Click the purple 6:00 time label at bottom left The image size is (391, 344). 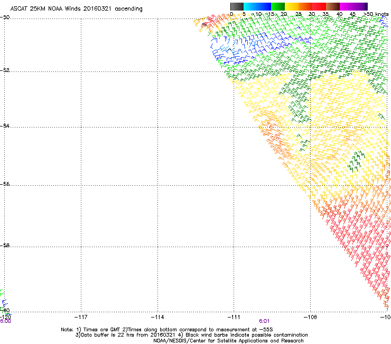point(5,321)
